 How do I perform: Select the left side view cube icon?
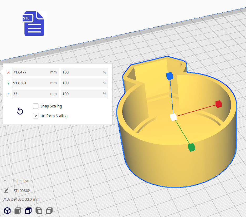(39, 211)
